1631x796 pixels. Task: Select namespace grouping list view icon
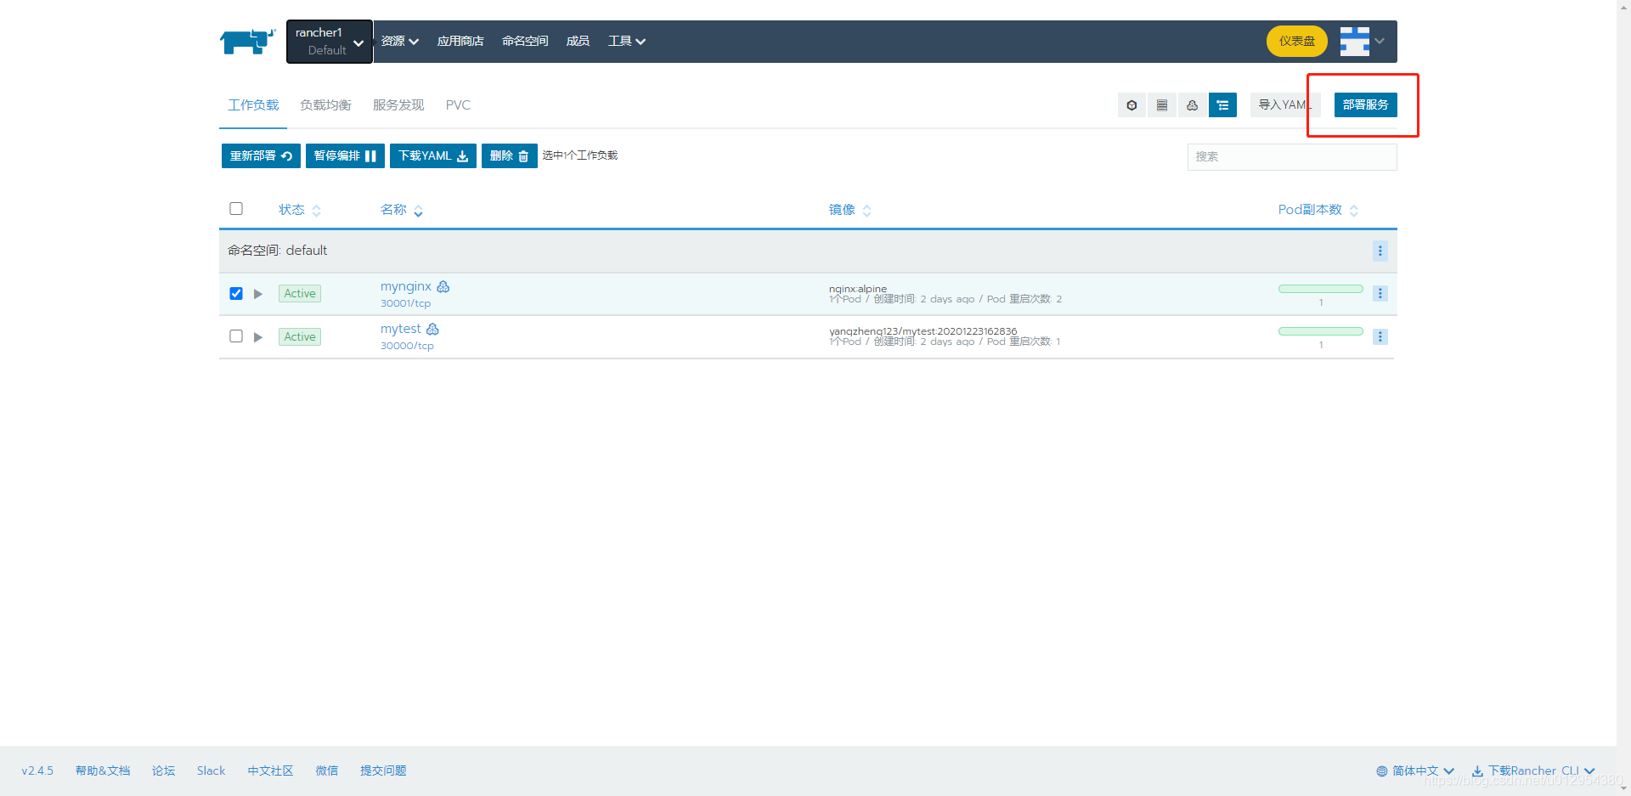pos(1222,105)
